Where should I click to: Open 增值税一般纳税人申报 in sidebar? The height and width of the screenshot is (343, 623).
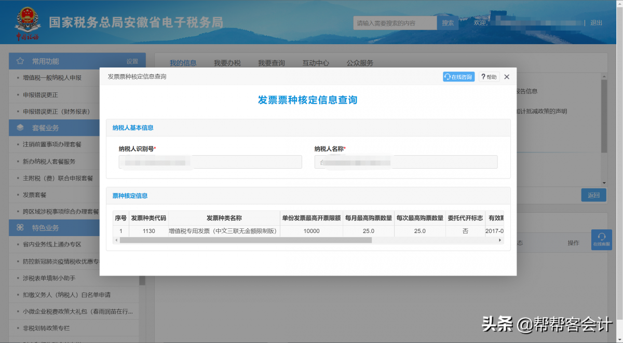[x=52, y=78]
